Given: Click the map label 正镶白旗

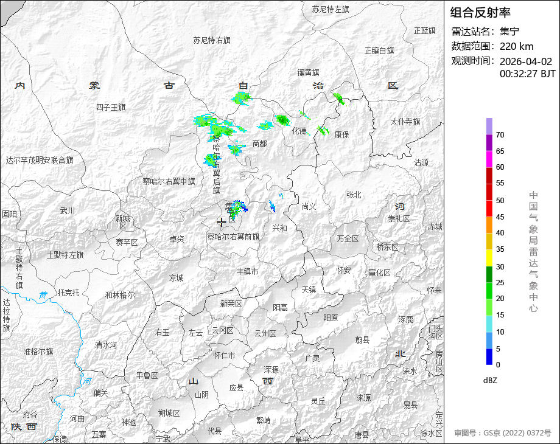Looking at the screenshot, I should [379, 51].
